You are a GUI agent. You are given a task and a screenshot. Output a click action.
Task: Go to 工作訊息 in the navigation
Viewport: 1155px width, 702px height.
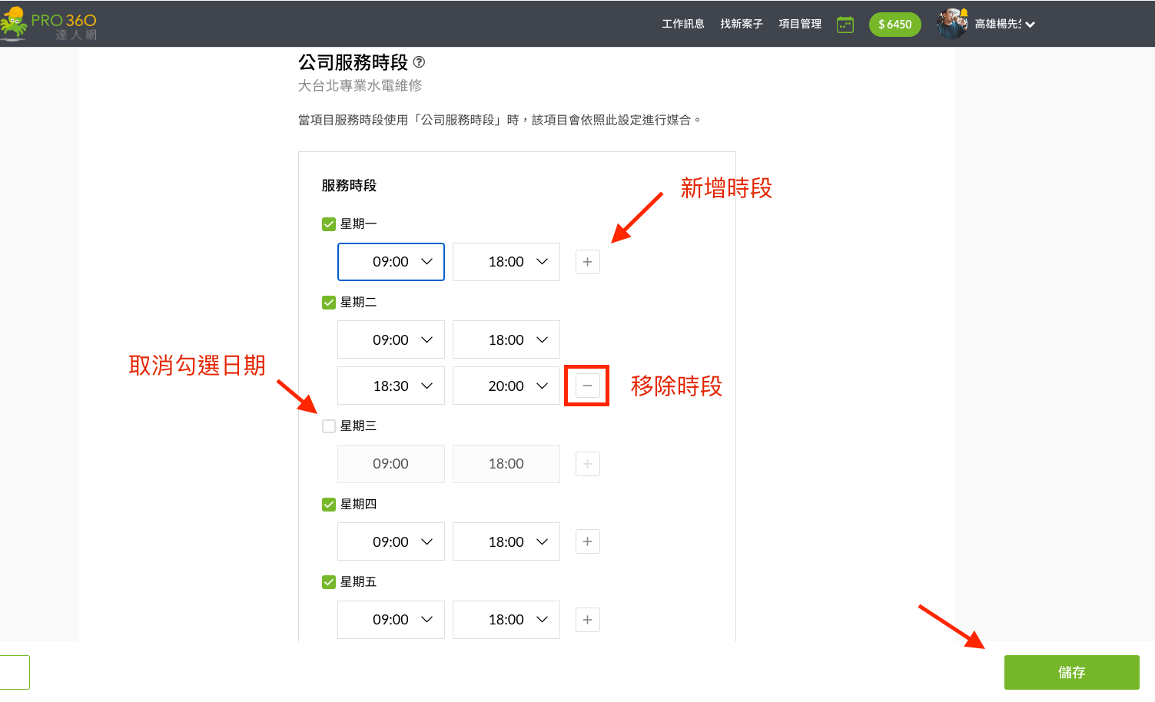(x=683, y=24)
